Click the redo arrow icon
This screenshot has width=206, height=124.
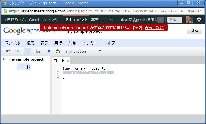(x=17, y=51)
